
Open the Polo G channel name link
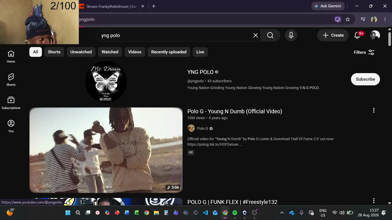point(202,129)
